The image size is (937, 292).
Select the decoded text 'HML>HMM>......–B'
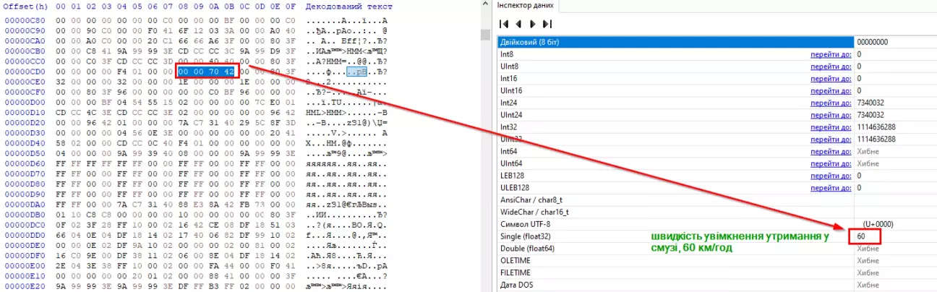pyautogui.click(x=346, y=113)
